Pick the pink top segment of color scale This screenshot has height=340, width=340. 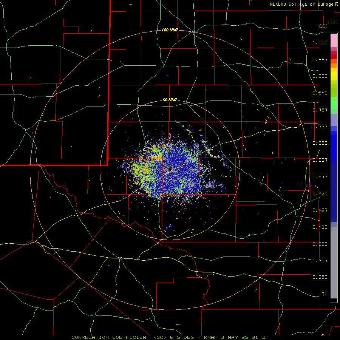pos(334,40)
